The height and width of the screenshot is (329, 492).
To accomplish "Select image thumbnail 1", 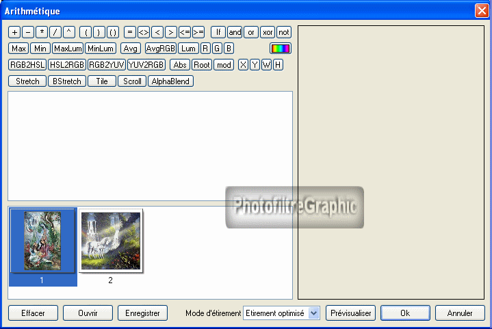I will [x=42, y=241].
